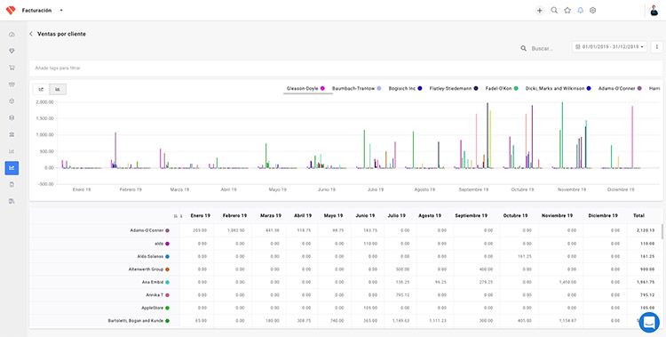Click the top bar search magnifier icon

point(554,10)
